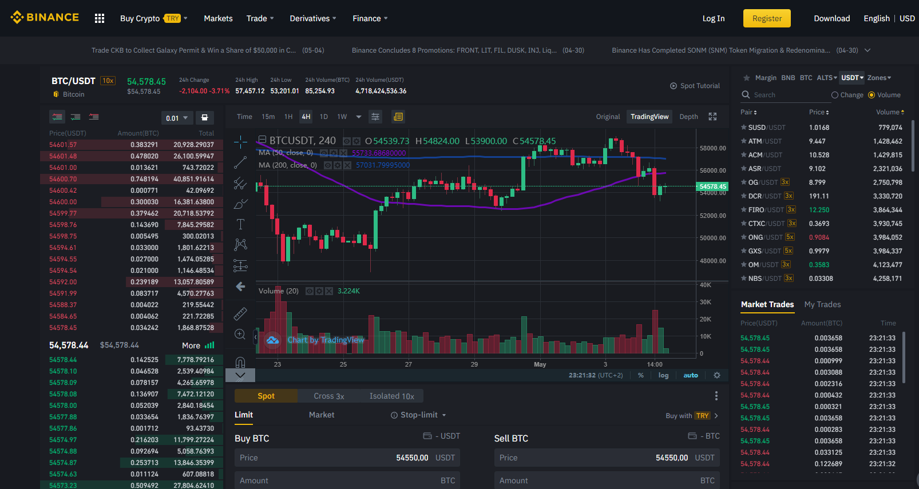Click the zoom in magnifier tool
Viewport: 919px width, 489px height.
[240, 334]
